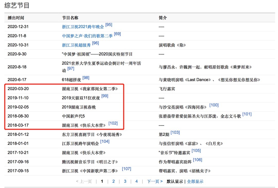Image resolution: width=278 pixels, height=188 pixels.
Task: Open the 浙江卫视超级秀 link
Action: point(76,45)
